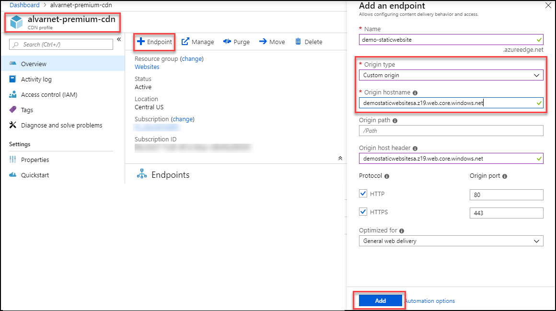Screen dimensions: 556x311
Task: Click info icon next to Optimized for
Action: [x=402, y=231]
